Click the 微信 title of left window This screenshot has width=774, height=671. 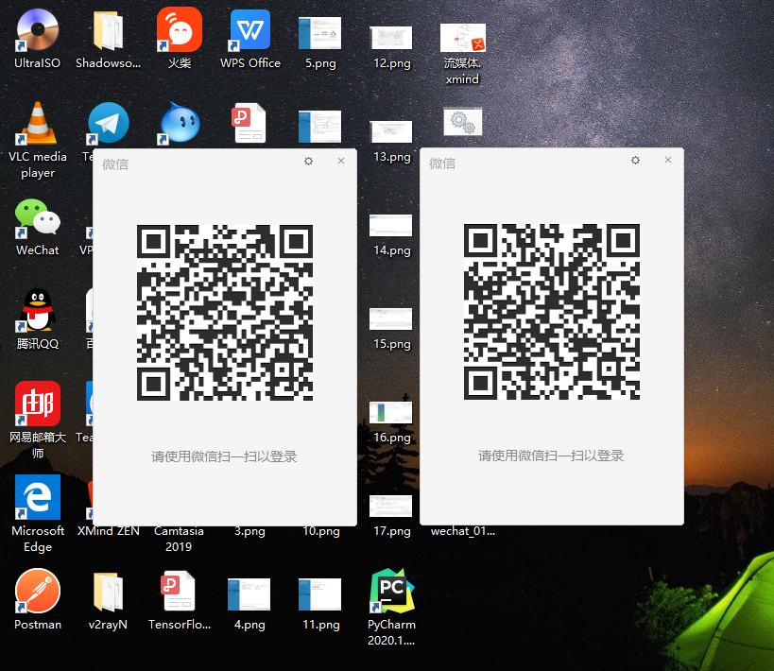coord(115,164)
